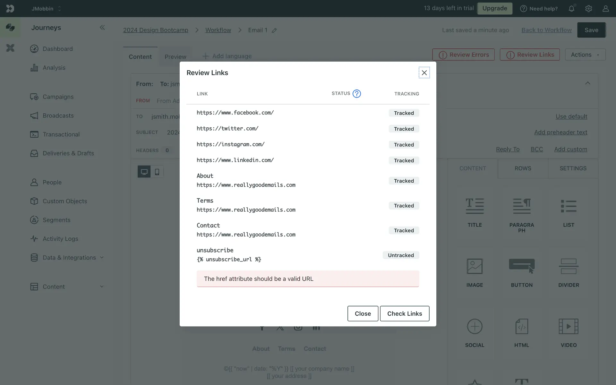
Task: Open notifications bell
Action: 571,9
